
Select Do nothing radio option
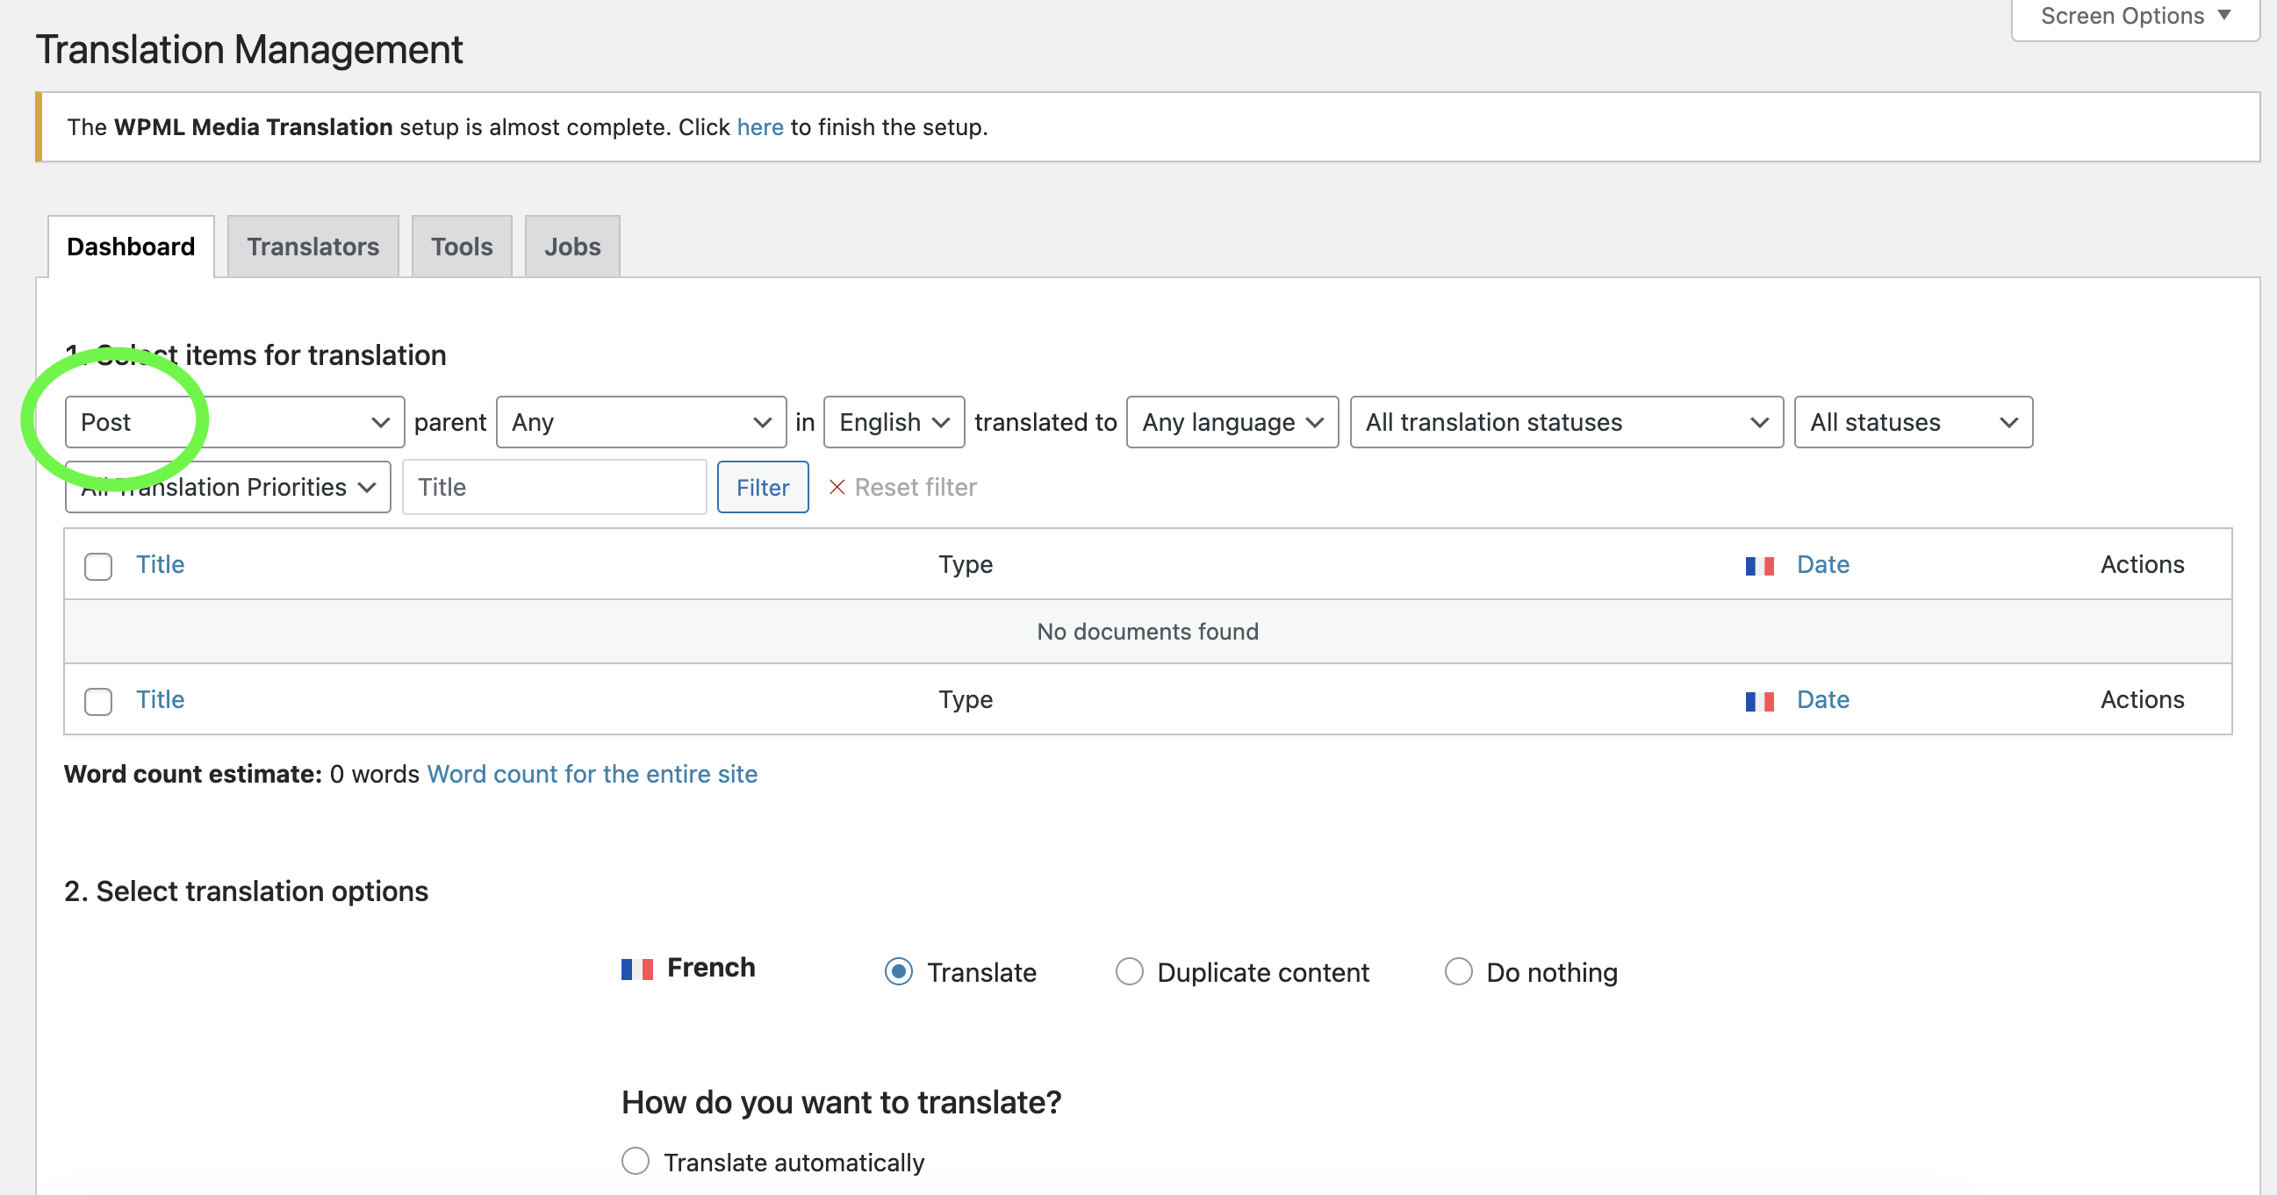click(1458, 971)
